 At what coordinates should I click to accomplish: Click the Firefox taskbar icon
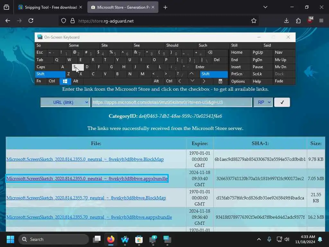(111, 239)
